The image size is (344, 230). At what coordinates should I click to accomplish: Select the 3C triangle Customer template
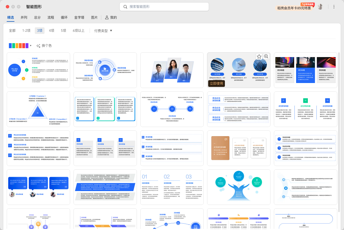(38, 109)
